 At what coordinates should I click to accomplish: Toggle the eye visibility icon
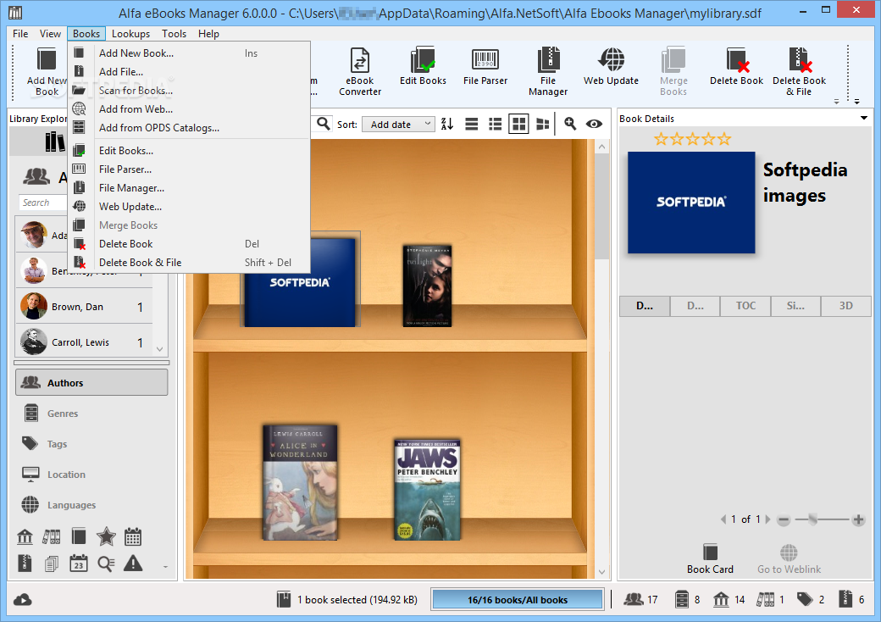point(594,124)
